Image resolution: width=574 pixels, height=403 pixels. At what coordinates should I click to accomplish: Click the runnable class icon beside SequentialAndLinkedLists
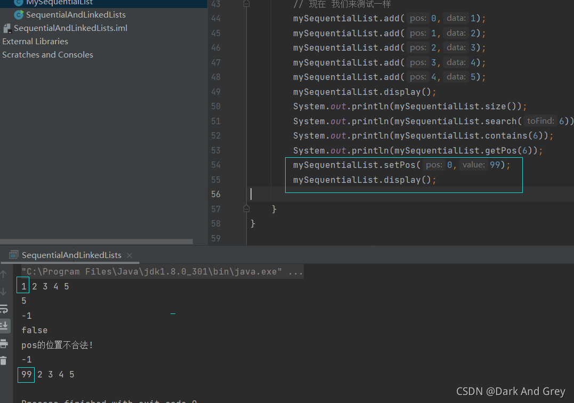point(19,14)
